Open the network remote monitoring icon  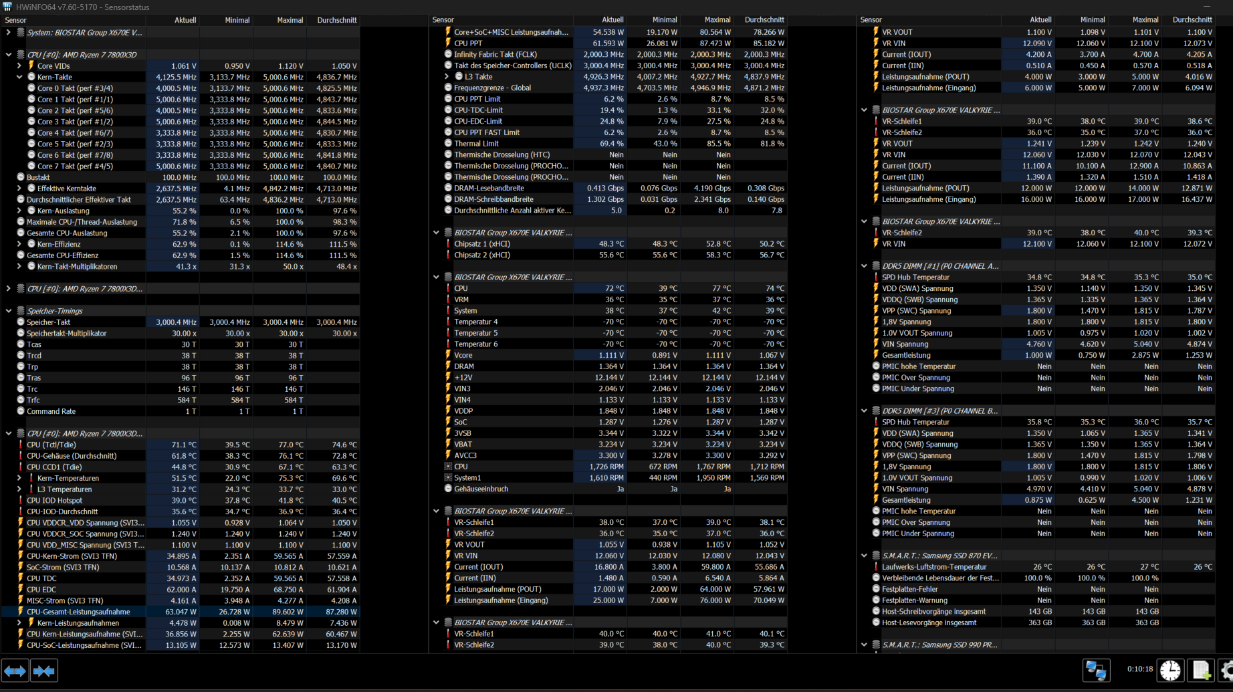(x=1096, y=670)
